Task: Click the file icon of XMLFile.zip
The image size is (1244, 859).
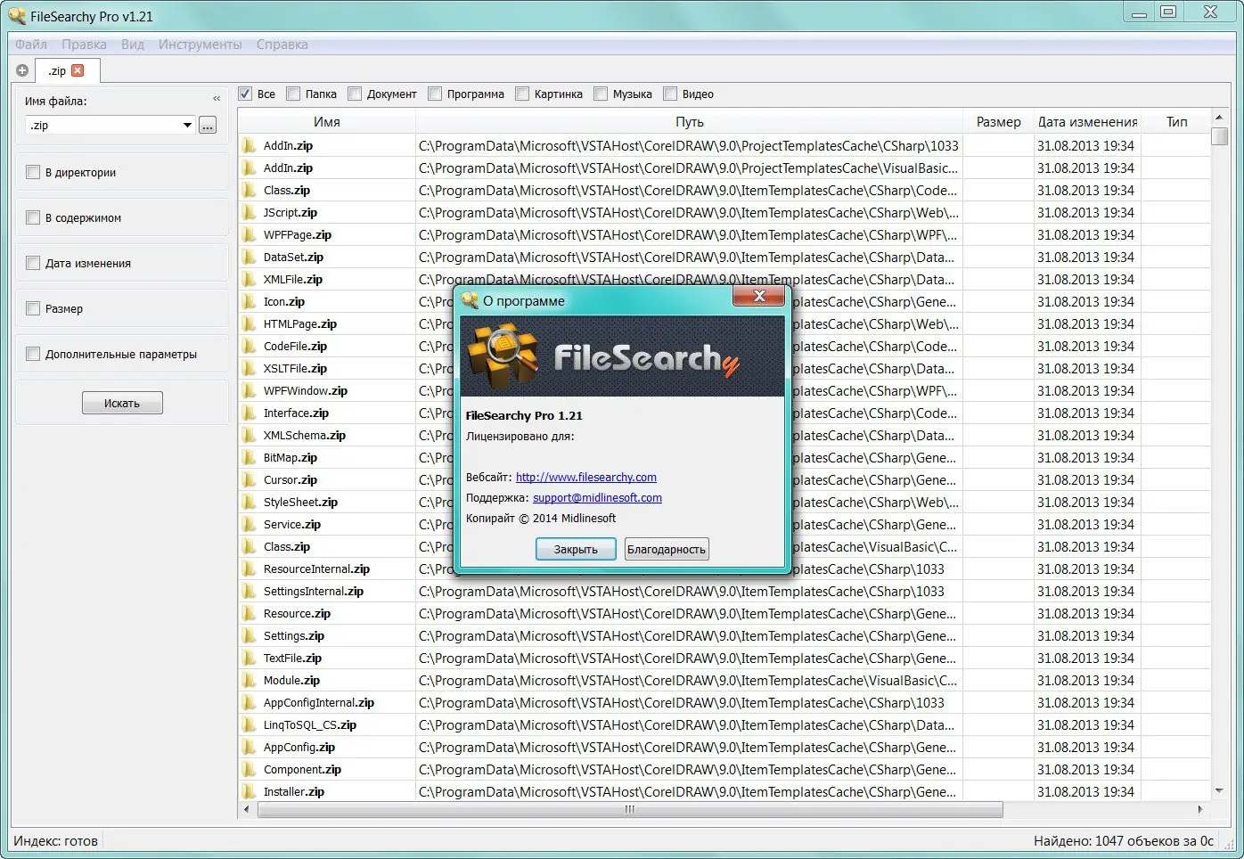Action: (x=249, y=280)
